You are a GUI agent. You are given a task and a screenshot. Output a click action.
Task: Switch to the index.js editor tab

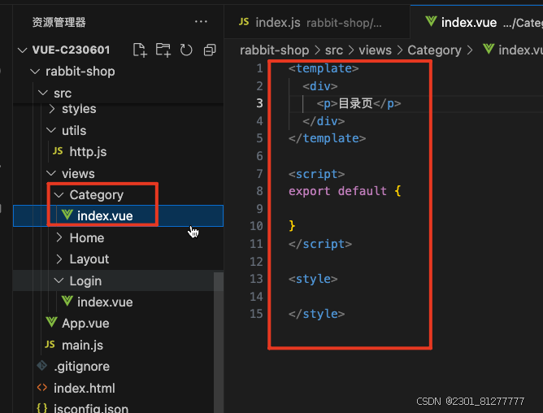[317, 22]
